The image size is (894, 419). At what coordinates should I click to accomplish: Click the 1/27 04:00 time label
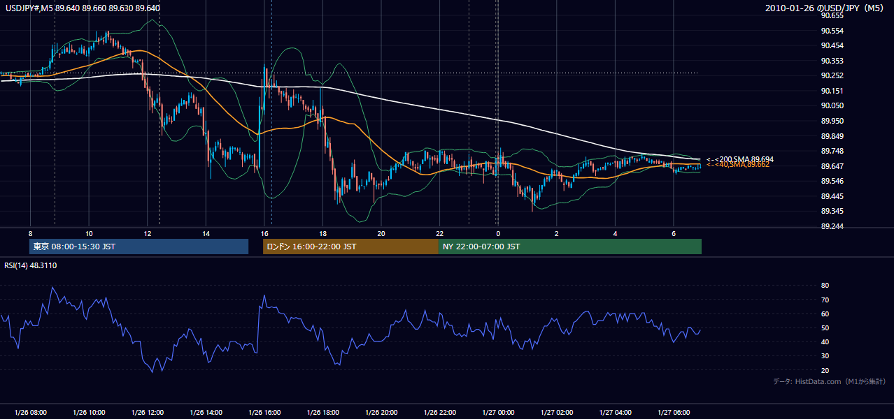click(615, 413)
